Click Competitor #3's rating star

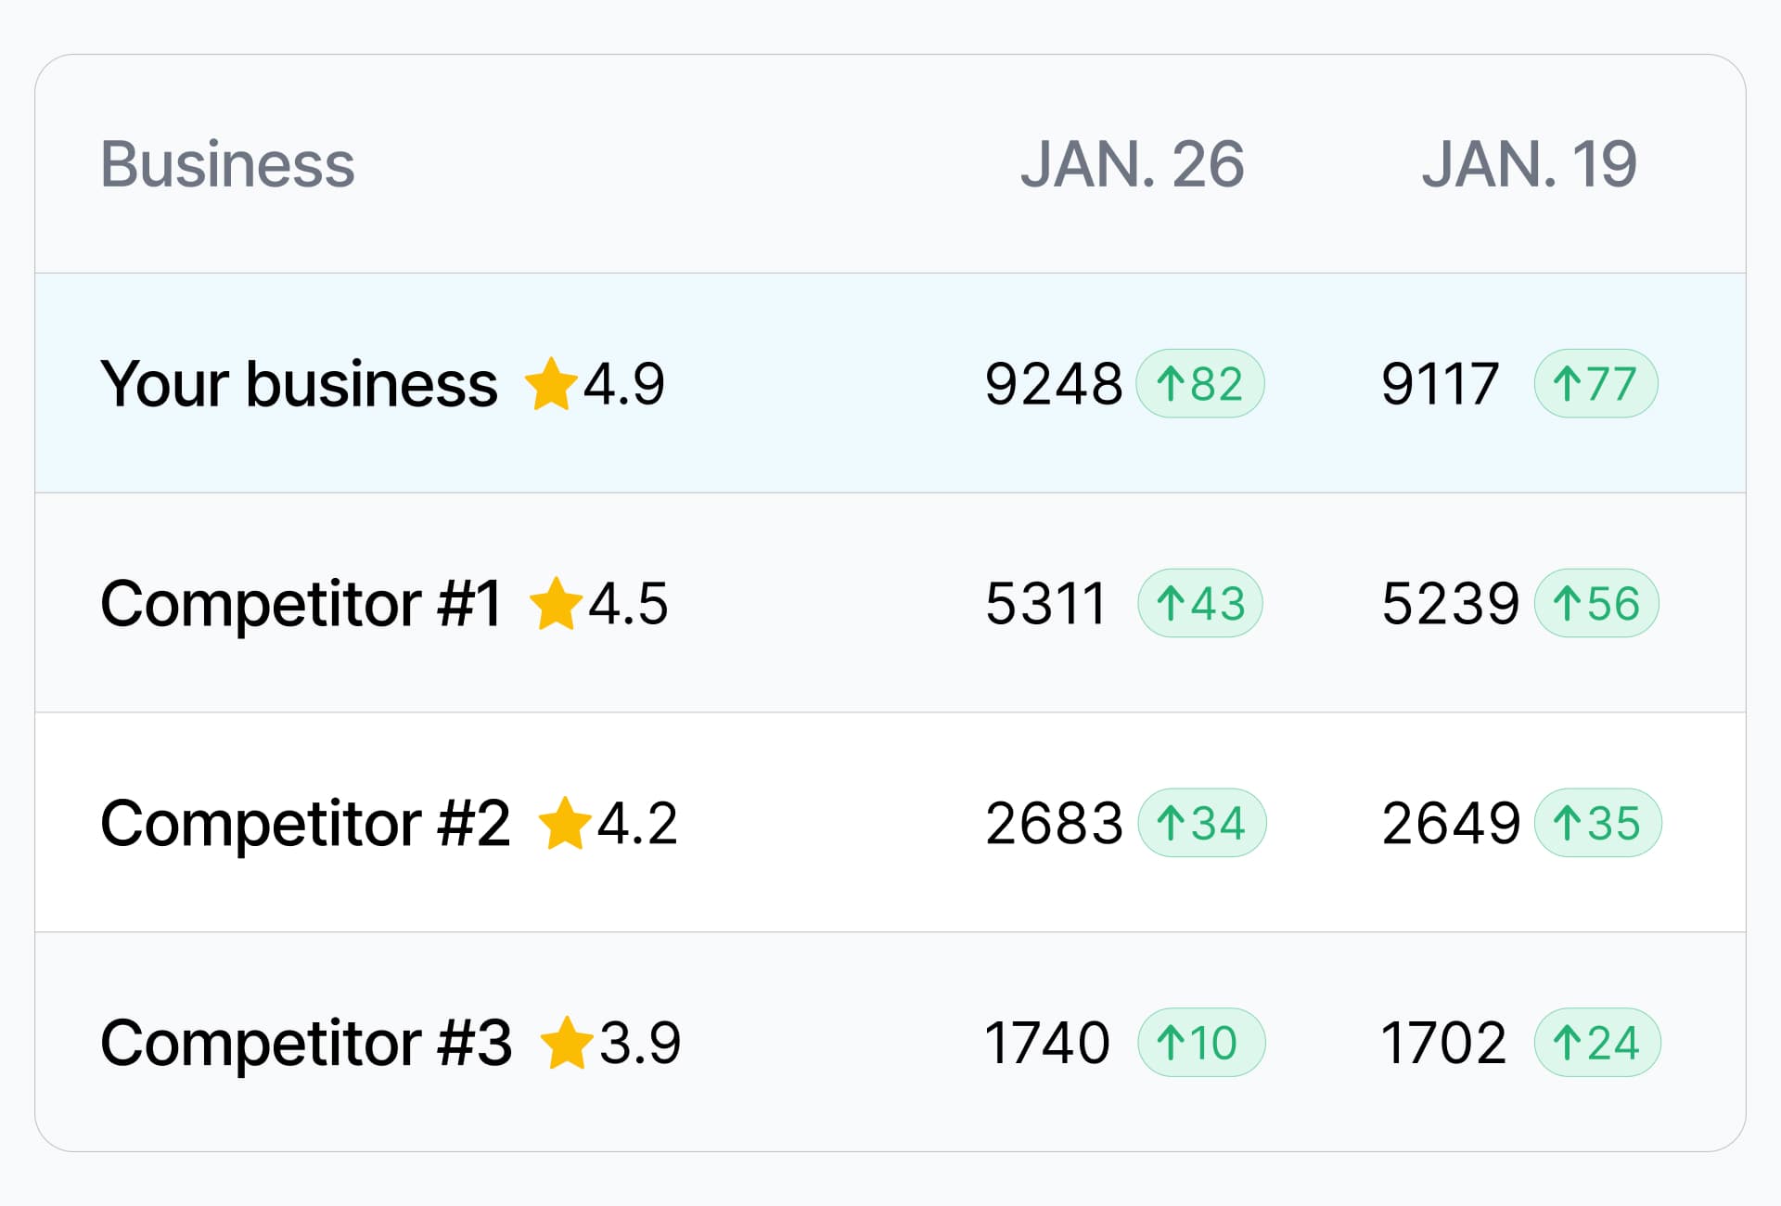point(567,1042)
